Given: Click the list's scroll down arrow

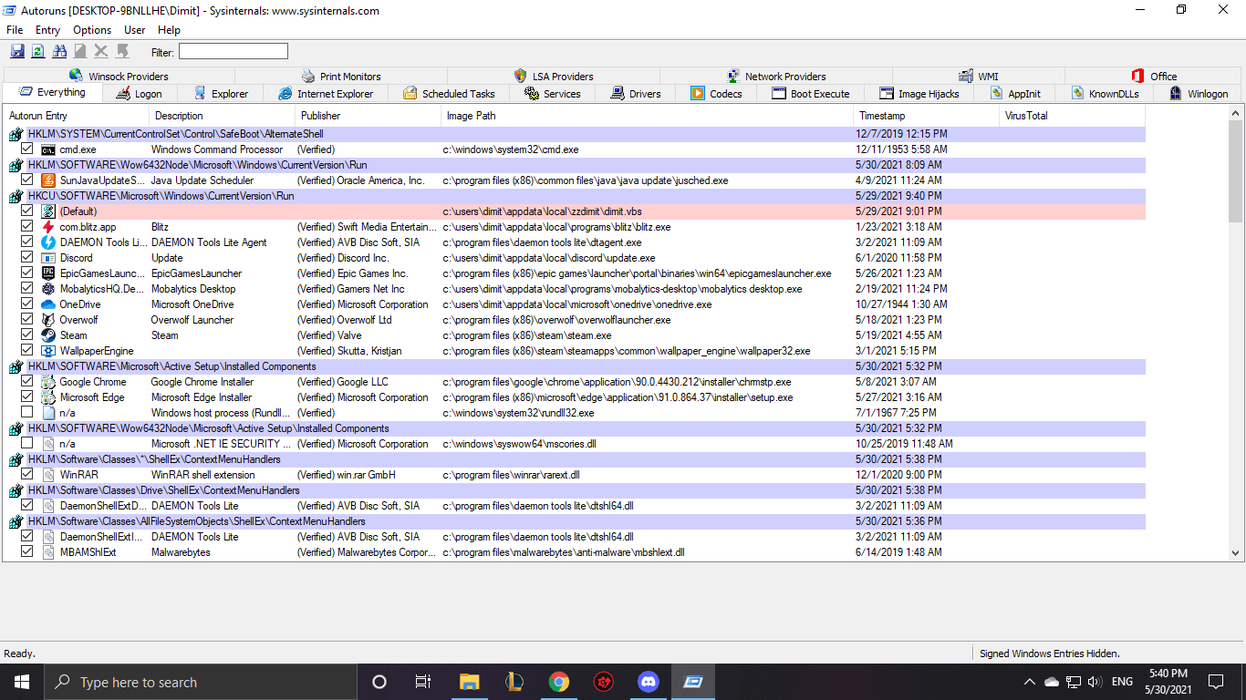Looking at the screenshot, I should pos(1236,552).
